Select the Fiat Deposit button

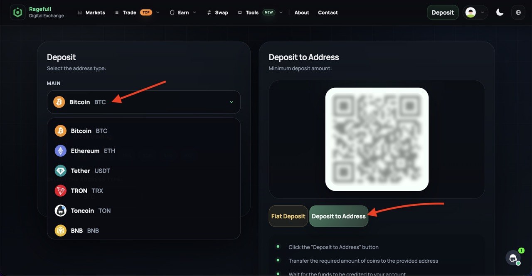point(288,216)
